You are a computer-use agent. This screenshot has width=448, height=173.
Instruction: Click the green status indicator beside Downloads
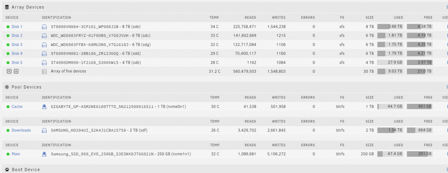(x=8, y=130)
